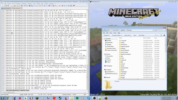Select the AVAST Software folder

125,50
